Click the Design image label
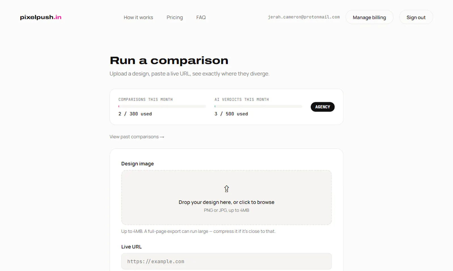The height and width of the screenshot is (271, 453). coord(138,164)
